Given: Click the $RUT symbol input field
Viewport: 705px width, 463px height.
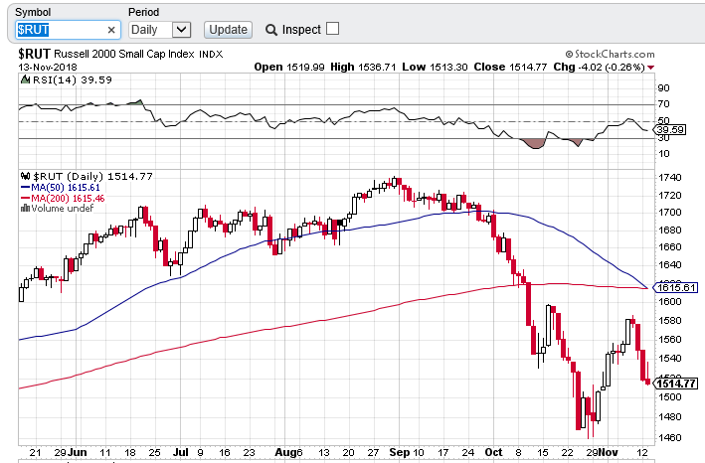Looking at the screenshot, I should (x=68, y=30).
